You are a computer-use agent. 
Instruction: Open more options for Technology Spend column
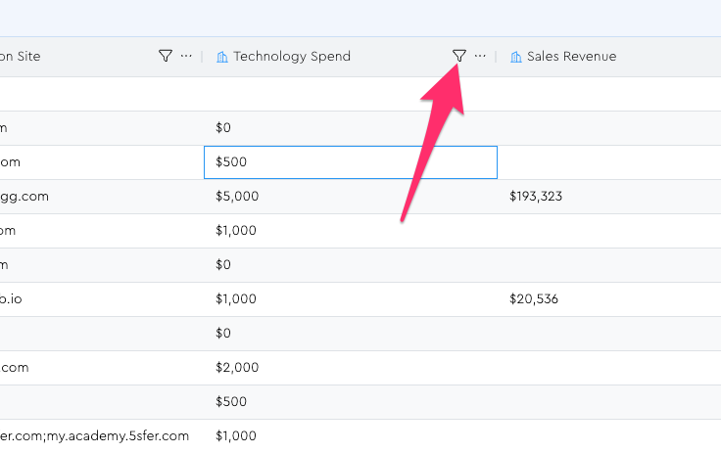click(x=480, y=57)
